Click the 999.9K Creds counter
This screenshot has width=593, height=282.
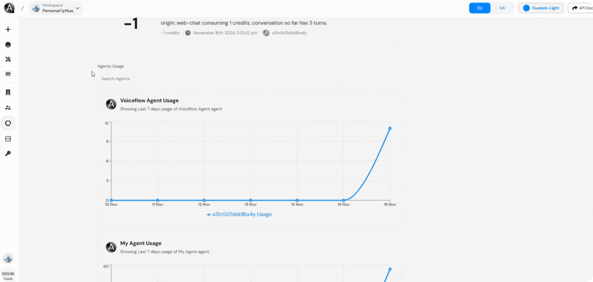tap(8, 275)
